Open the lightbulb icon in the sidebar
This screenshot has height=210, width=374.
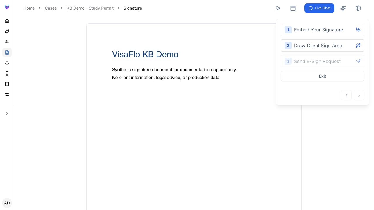pos(7,73)
